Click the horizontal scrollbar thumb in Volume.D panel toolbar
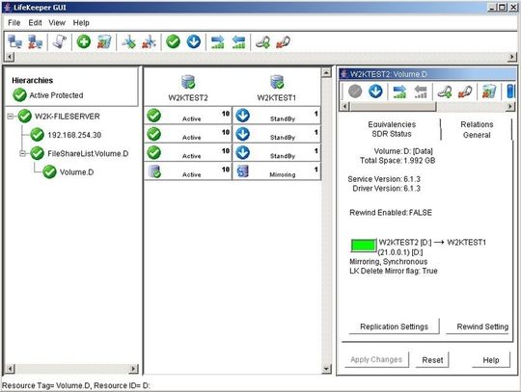Viewport: 521px width, 392px height. click(393, 107)
